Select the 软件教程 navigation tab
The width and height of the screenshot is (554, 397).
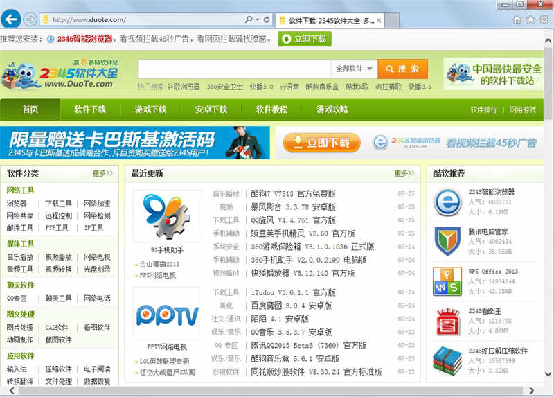point(271,109)
